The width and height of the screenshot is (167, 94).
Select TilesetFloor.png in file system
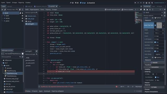click(x=11, y=71)
